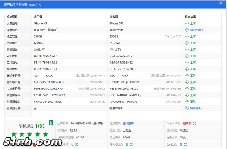Click the help icon next to 五码匹配

point(186,144)
